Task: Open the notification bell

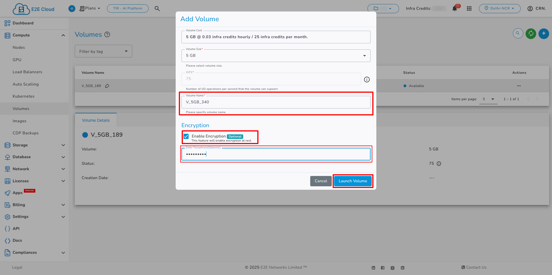Action: coord(454,8)
